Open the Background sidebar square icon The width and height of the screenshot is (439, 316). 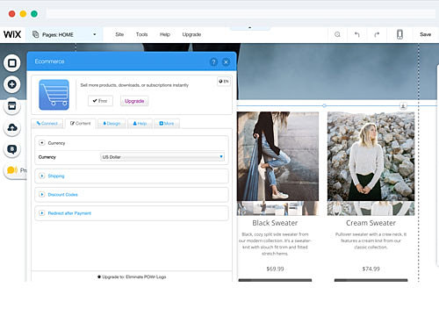(x=12, y=63)
